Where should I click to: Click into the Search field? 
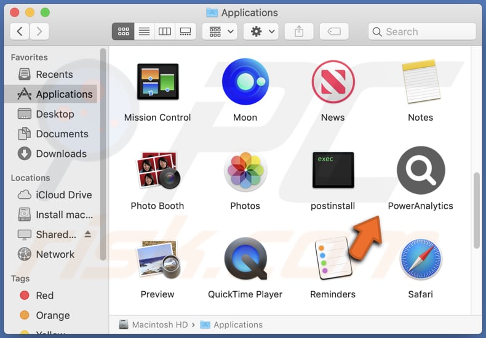tap(422, 31)
